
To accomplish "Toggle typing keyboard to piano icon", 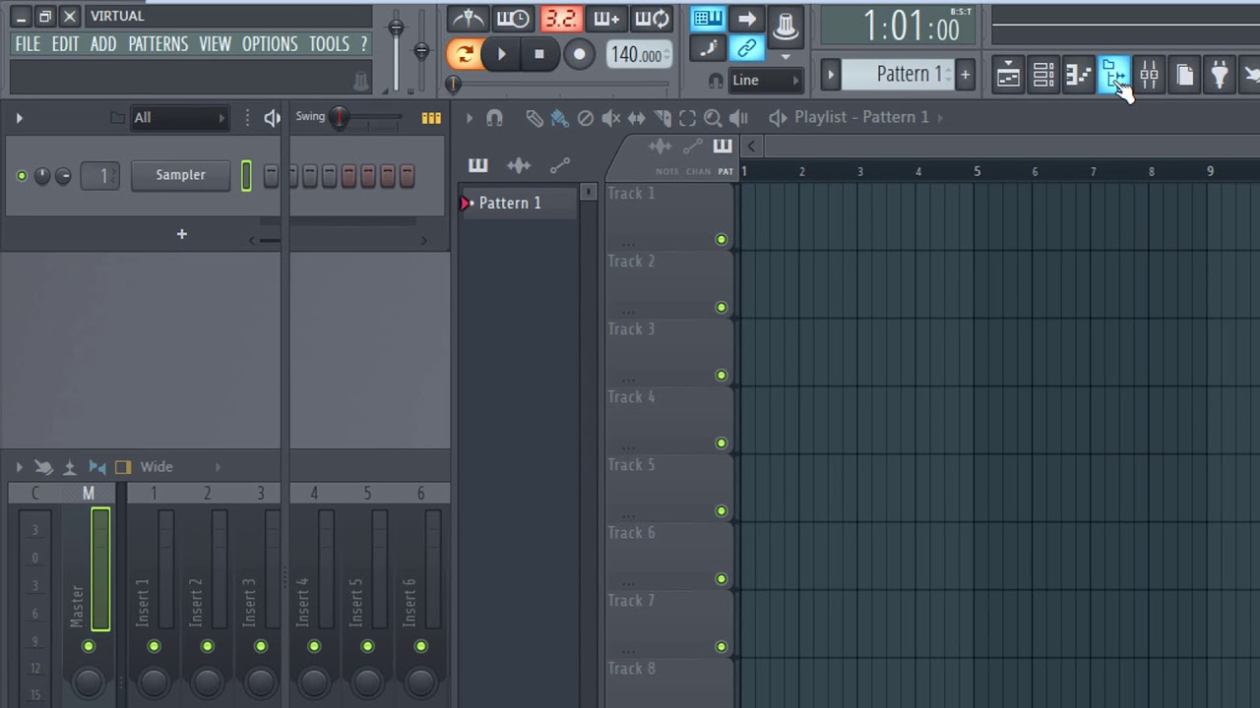I will click(708, 19).
